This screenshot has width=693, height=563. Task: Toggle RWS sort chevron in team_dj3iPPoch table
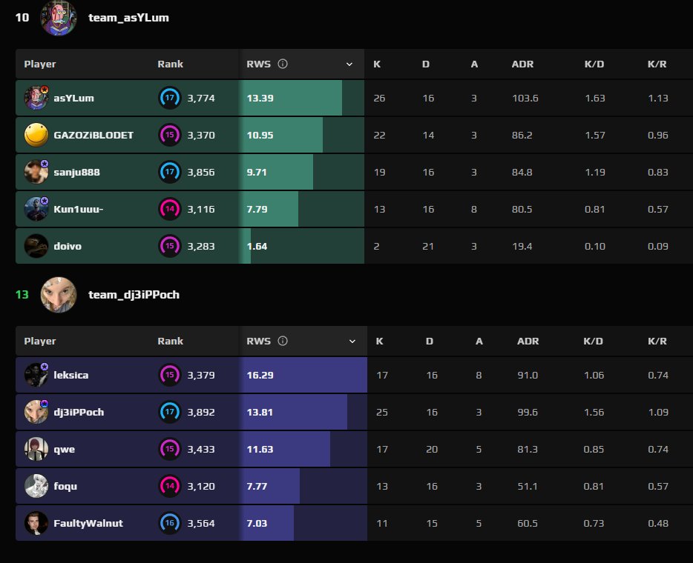pos(352,342)
